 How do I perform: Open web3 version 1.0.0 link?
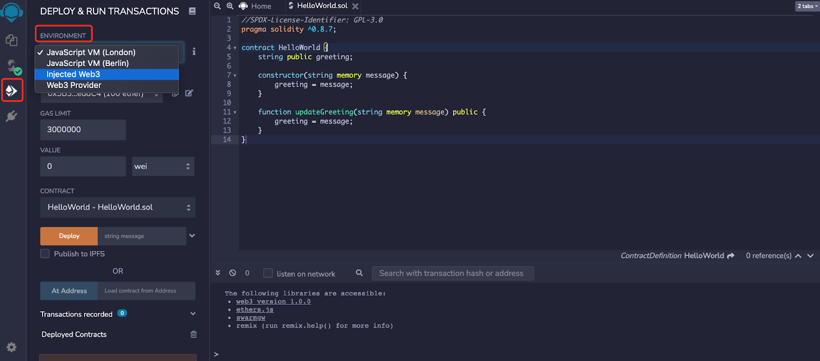coord(273,302)
